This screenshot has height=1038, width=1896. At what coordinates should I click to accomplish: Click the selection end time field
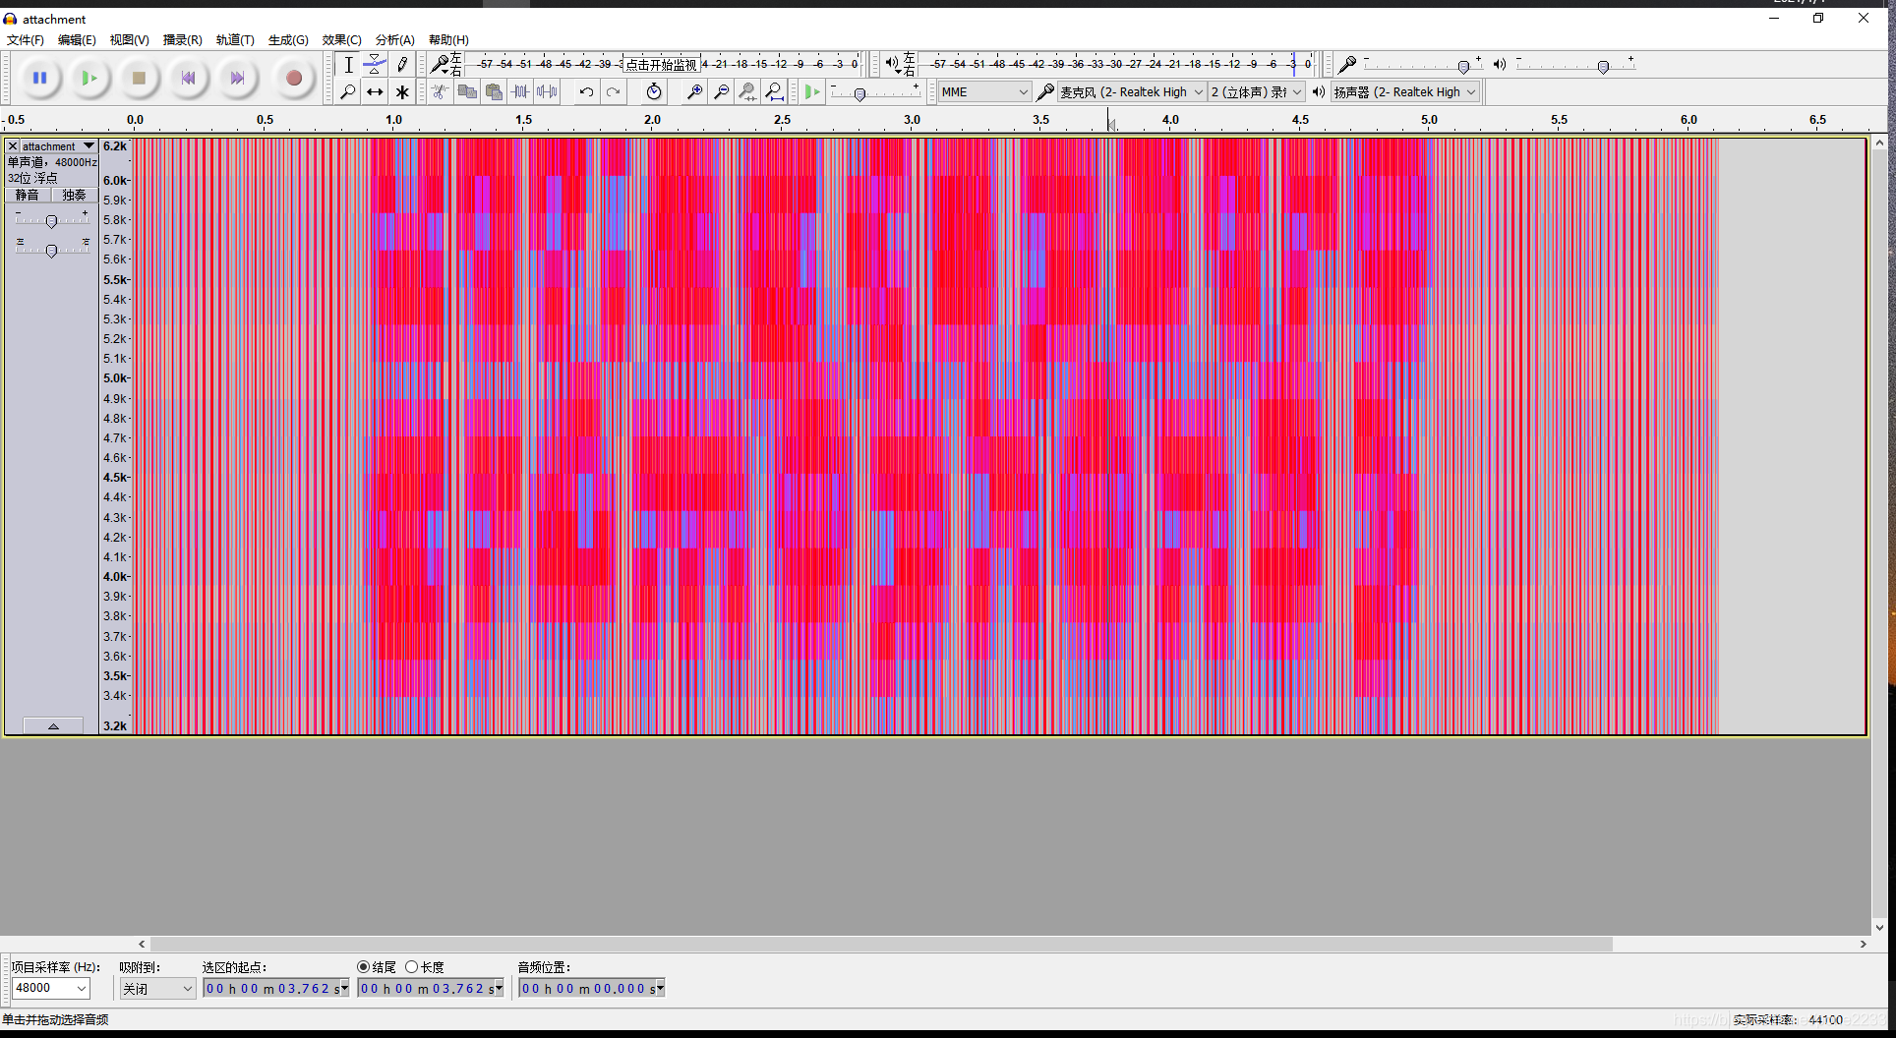tap(431, 988)
